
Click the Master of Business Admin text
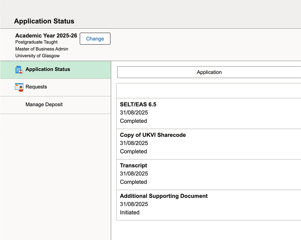(x=42, y=49)
